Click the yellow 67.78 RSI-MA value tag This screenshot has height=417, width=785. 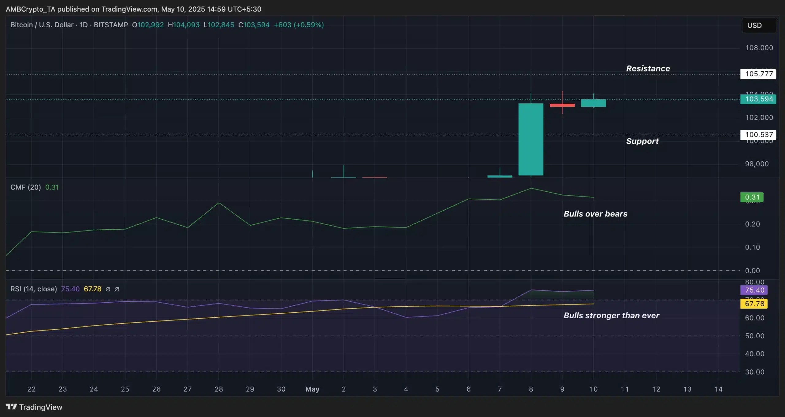click(x=754, y=304)
